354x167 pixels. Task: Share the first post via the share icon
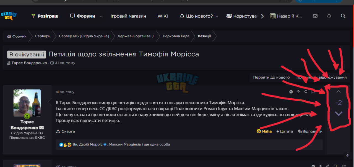point(305,92)
